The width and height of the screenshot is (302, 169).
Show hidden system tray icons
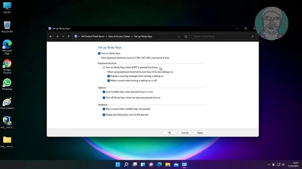coord(269,164)
